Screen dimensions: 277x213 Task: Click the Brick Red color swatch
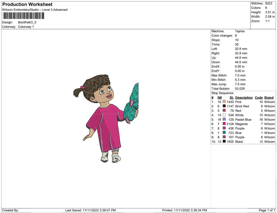click(224, 106)
